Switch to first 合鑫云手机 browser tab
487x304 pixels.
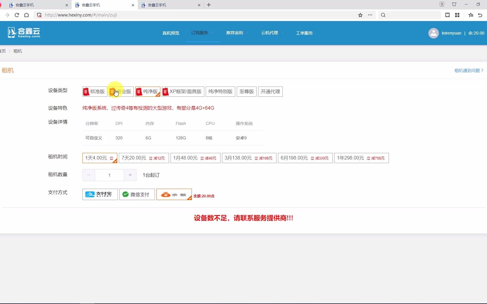[36, 5]
